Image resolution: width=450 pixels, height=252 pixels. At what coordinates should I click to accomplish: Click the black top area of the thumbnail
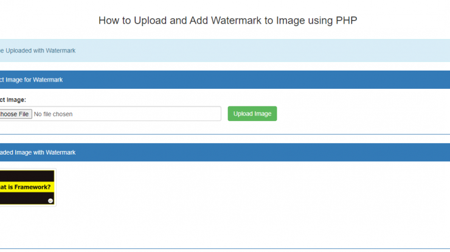pos(27,176)
